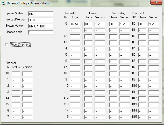Select TM #0 Primary Status field

coord(88,24)
